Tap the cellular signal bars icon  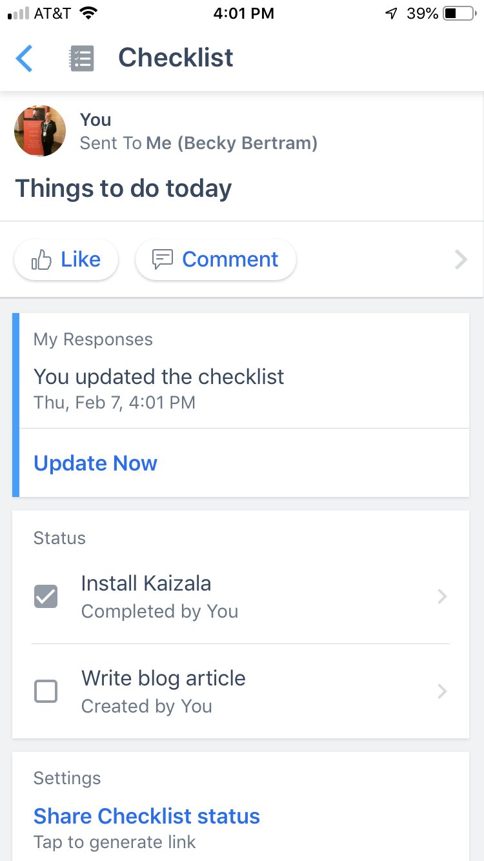[x=18, y=14]
